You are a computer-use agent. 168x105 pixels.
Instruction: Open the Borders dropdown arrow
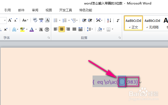(113, 29)
